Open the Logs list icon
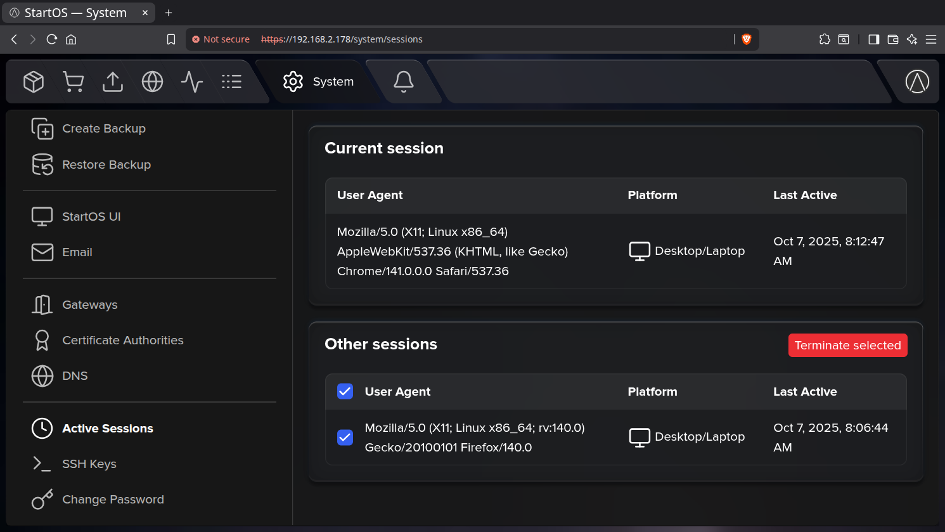945x532 pixels. point(231,81)
